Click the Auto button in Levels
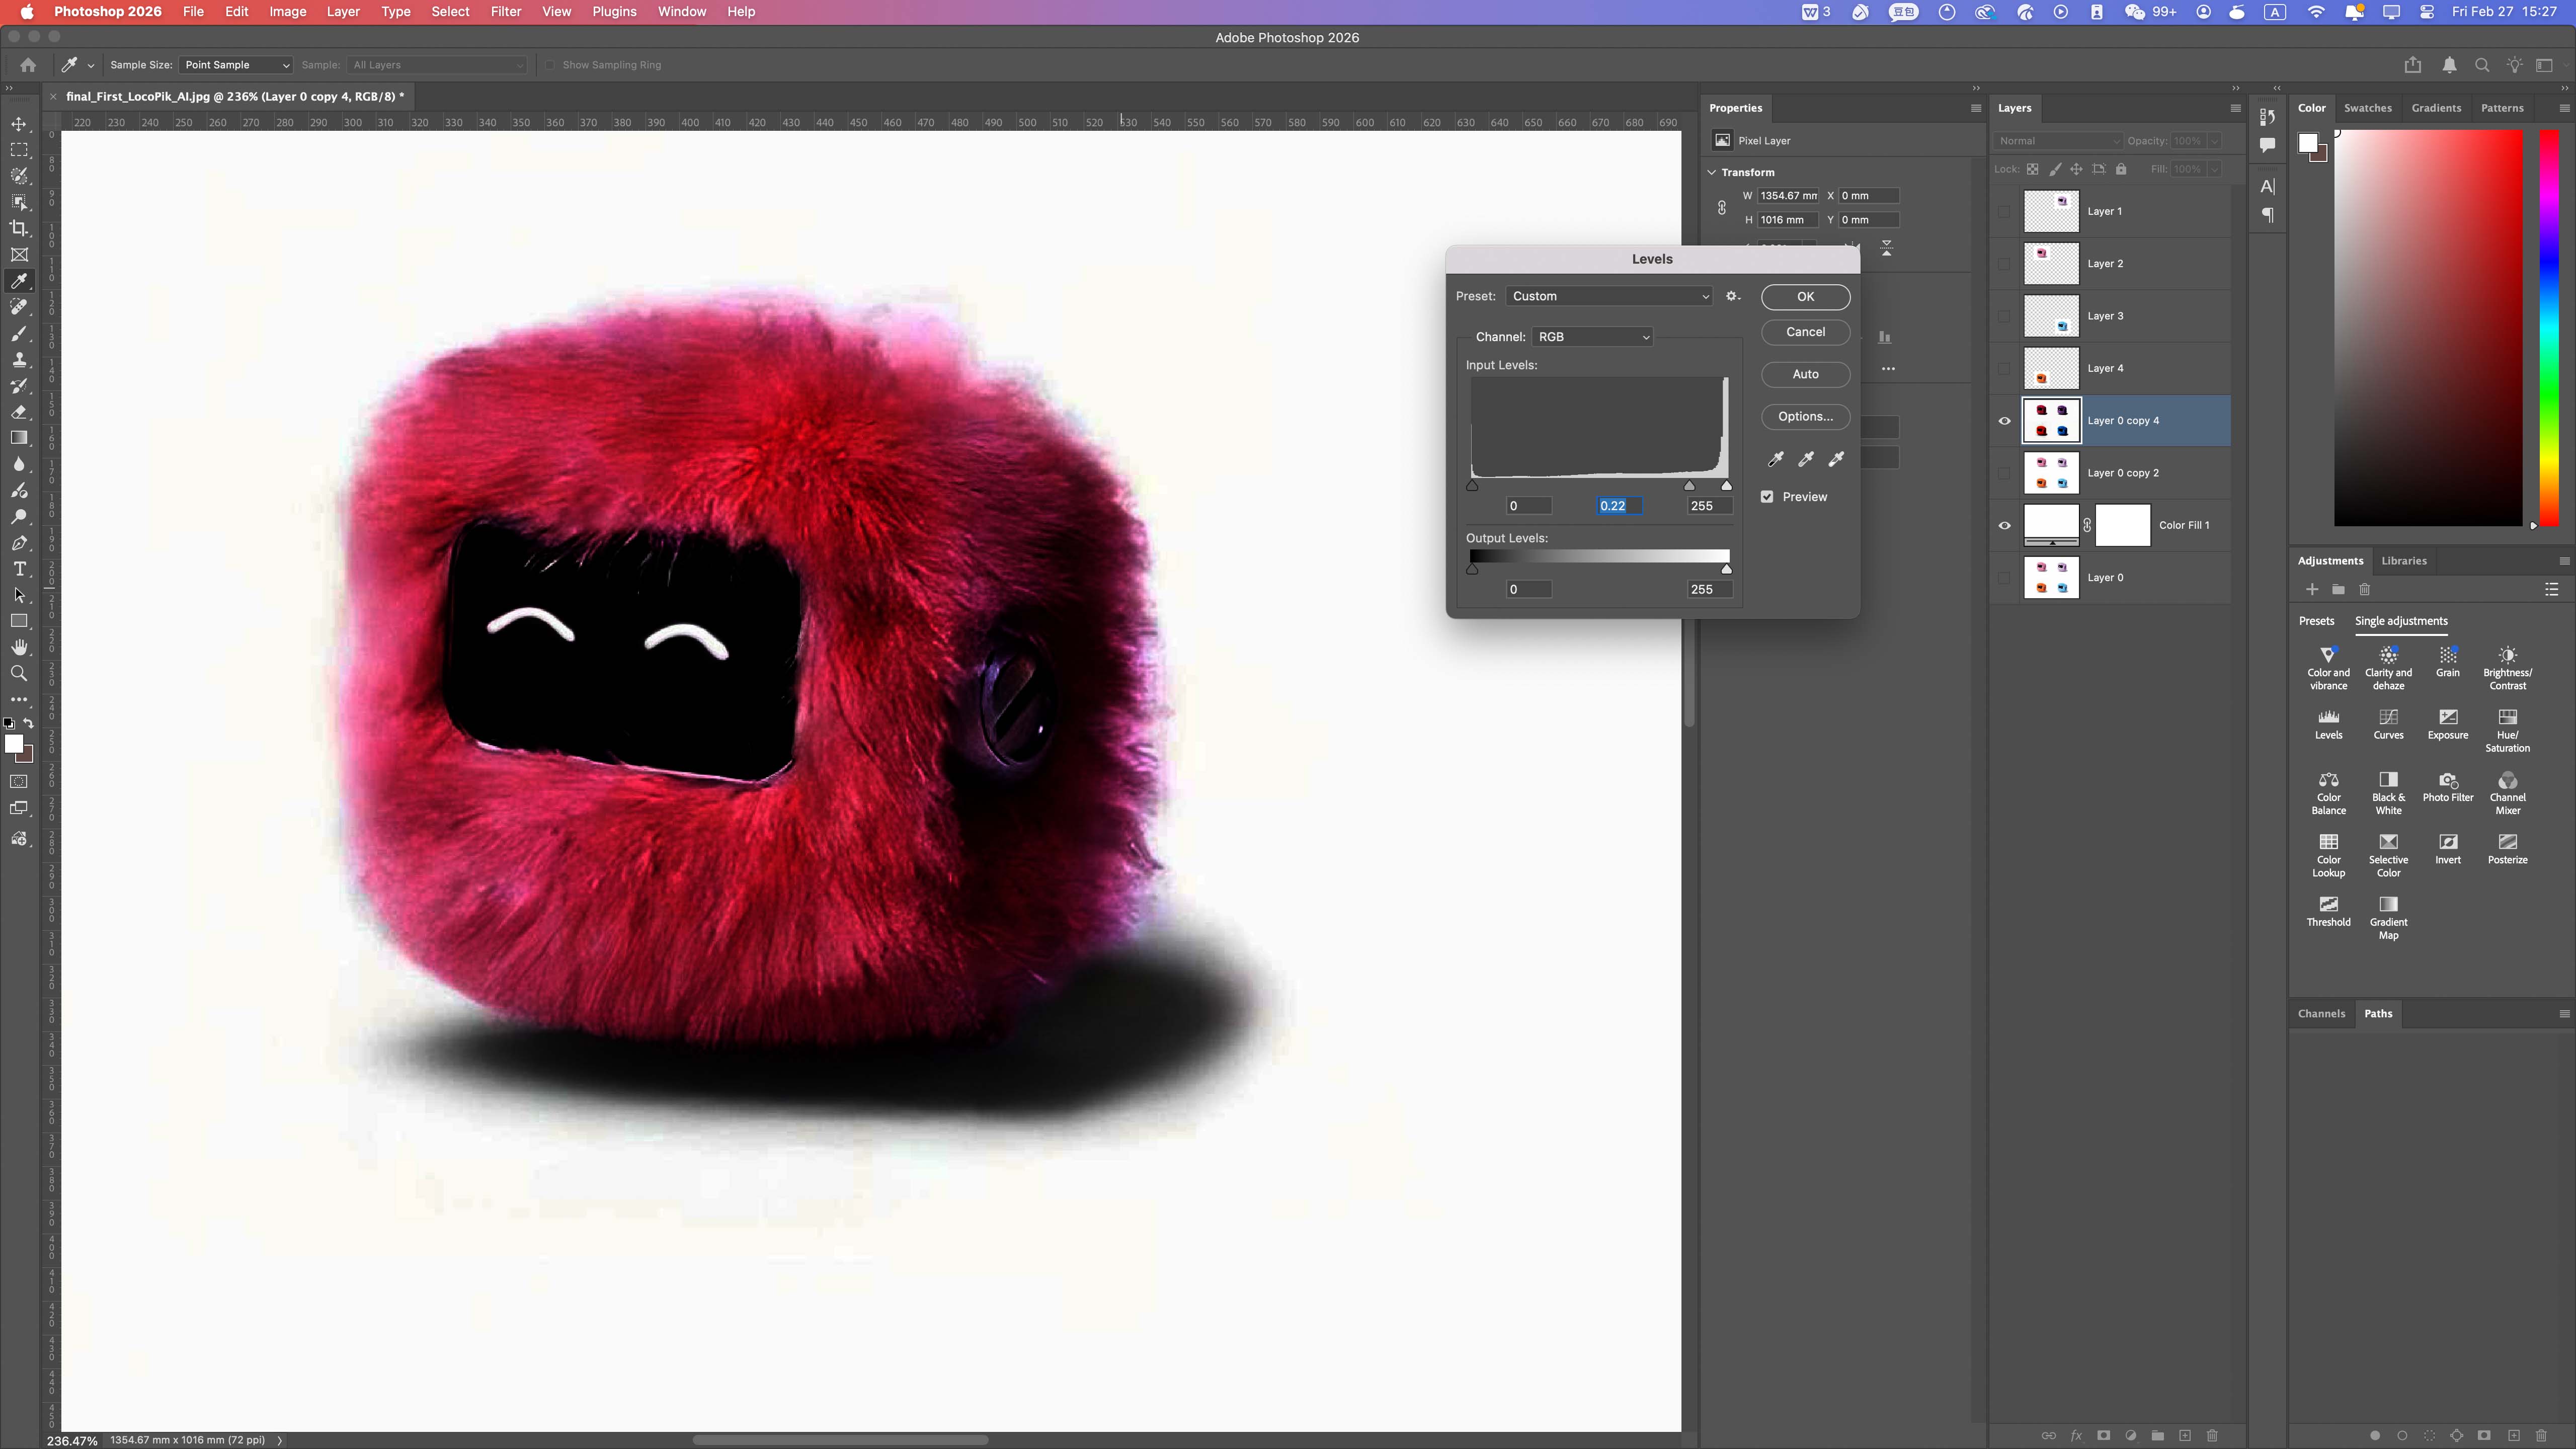 pyautogui.click(x=1805, y=374)
